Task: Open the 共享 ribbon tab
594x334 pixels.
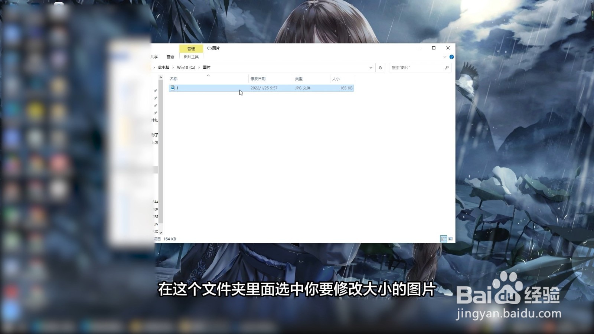Action: [154, 57]
